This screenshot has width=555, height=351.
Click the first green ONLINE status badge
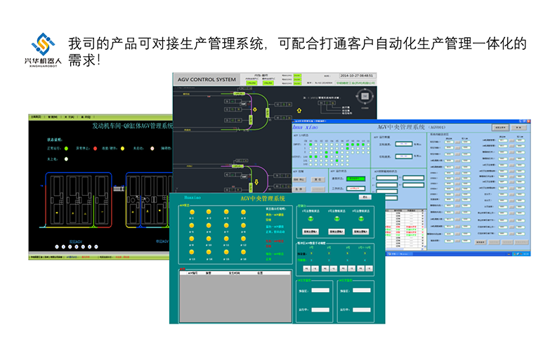[248, 84]
